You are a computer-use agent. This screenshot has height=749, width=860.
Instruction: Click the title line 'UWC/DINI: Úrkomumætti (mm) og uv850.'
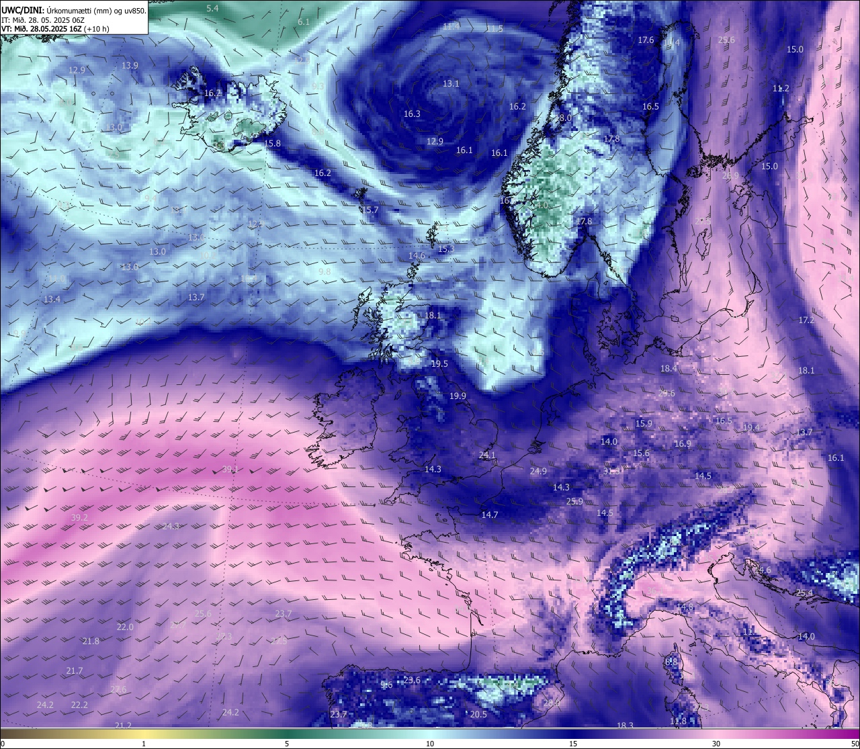coord(74,10)
